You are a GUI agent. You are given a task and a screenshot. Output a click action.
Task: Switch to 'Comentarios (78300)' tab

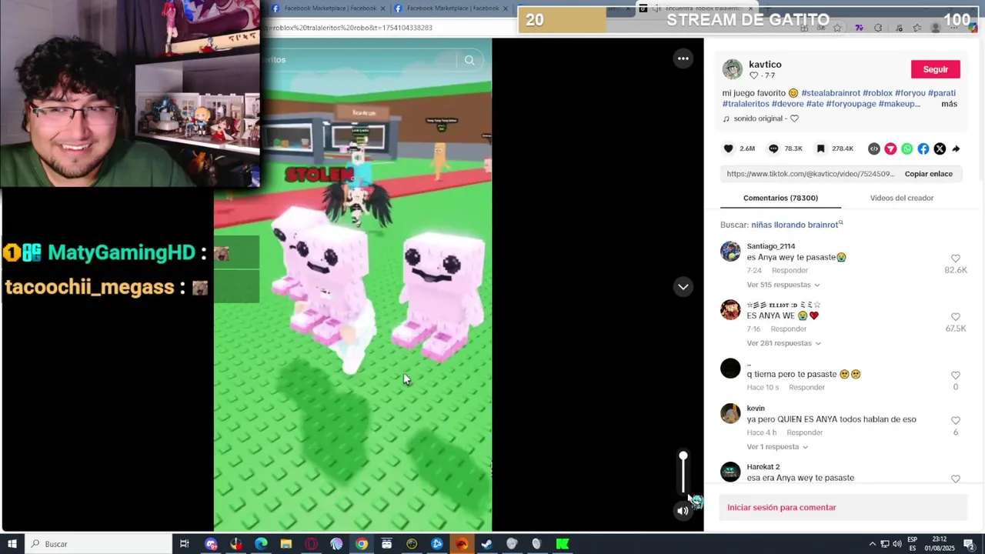point(780,198)
